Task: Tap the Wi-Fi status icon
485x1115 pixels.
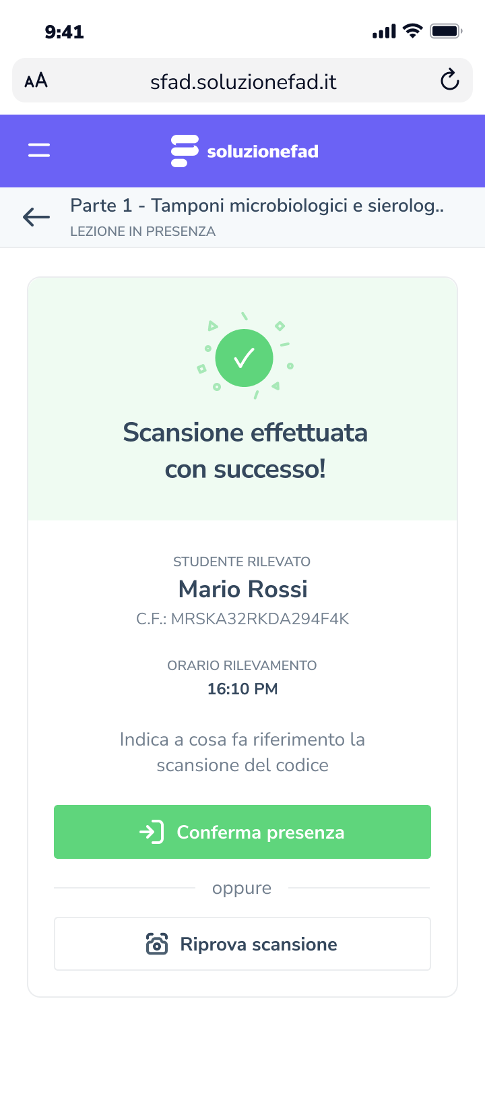Action: point(412,31)
